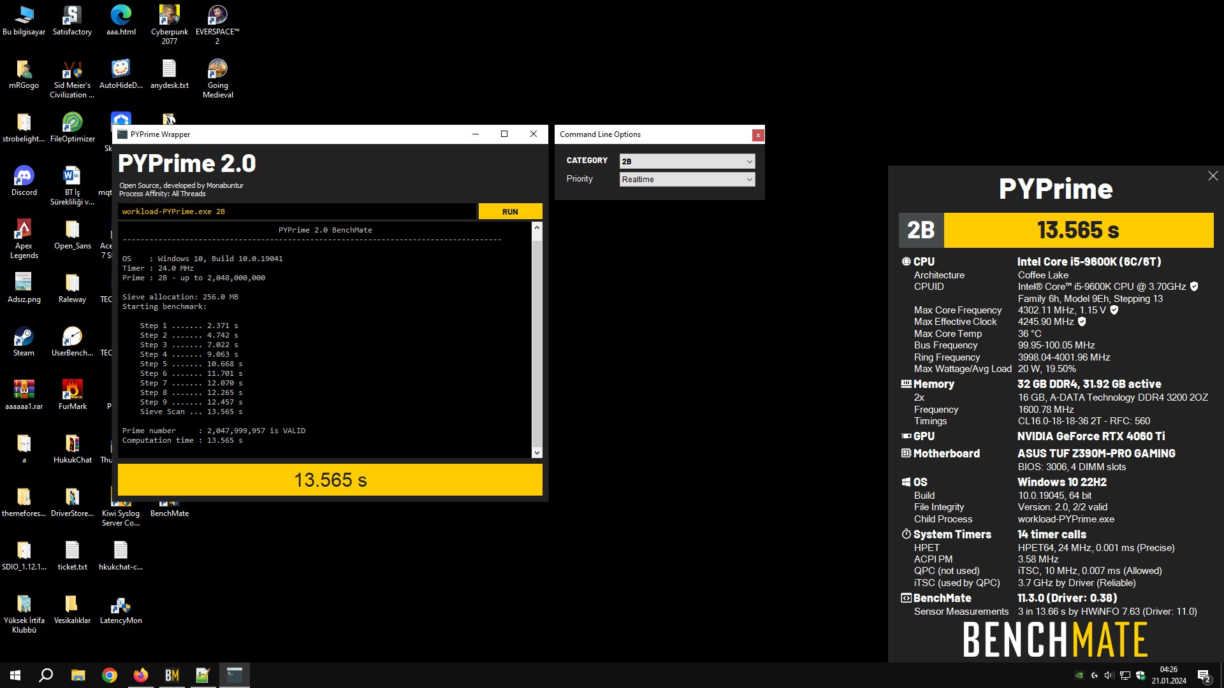Image resolution: width=1224 pixels, height=688 pixels.
Task: Open taskbar Search magnifier
Action: tap(46, 675)
